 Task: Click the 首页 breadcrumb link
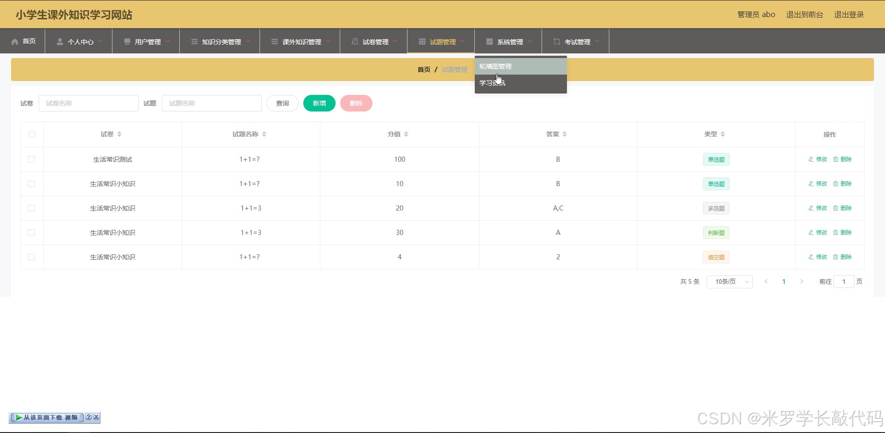coord(424,70)
